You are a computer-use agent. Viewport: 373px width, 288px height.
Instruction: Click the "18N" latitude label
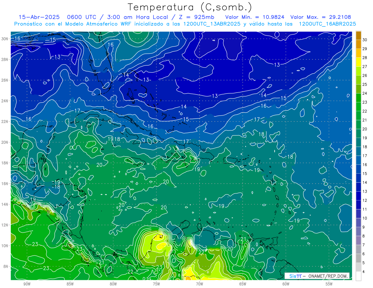(x=5, y=163)
